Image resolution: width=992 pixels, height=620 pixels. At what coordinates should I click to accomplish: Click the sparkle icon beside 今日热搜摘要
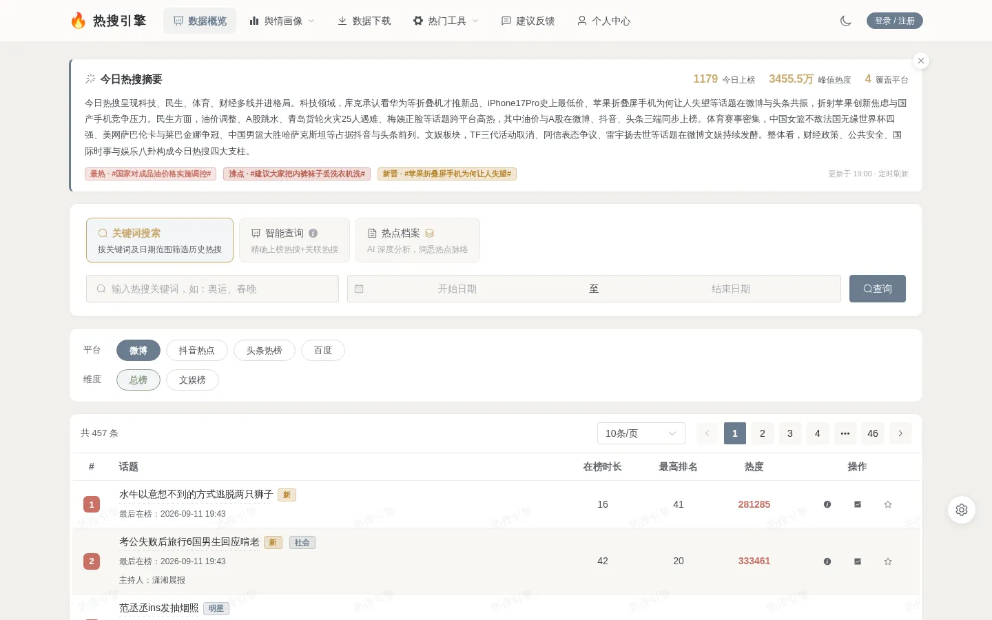pyautogui.click(x=90, y=79)
